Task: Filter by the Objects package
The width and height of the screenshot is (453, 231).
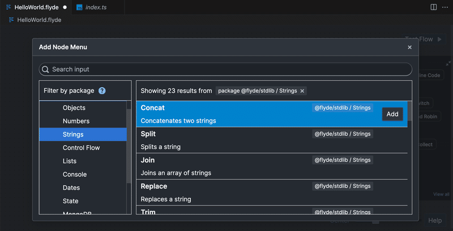Action: coord(74,108)
